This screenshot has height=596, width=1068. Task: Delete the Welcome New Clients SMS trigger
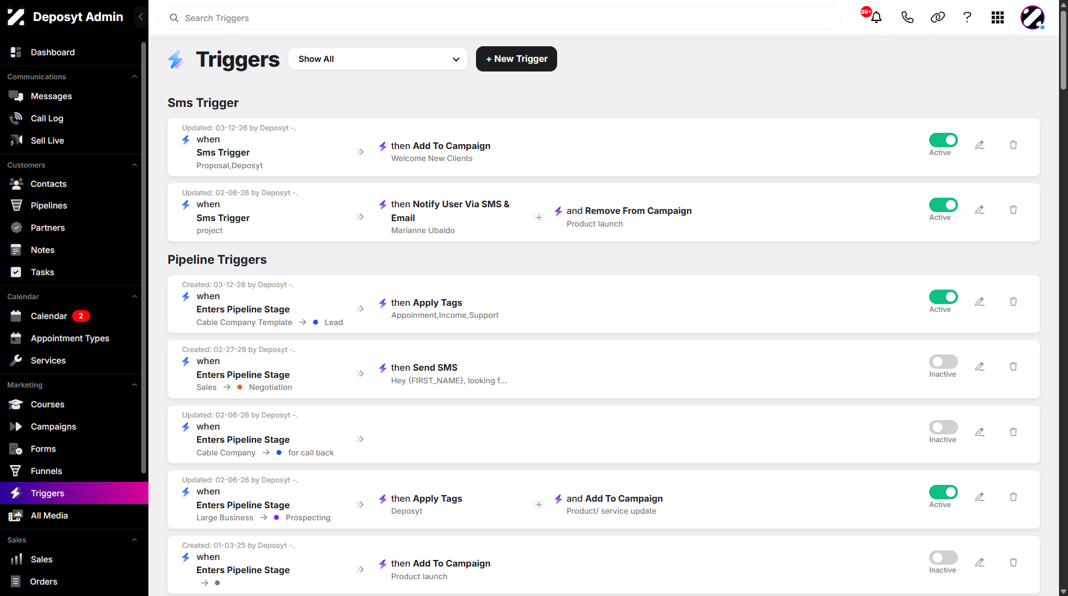1013,145
